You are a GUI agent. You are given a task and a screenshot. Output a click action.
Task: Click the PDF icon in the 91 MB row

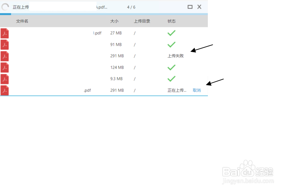(5, 45)
